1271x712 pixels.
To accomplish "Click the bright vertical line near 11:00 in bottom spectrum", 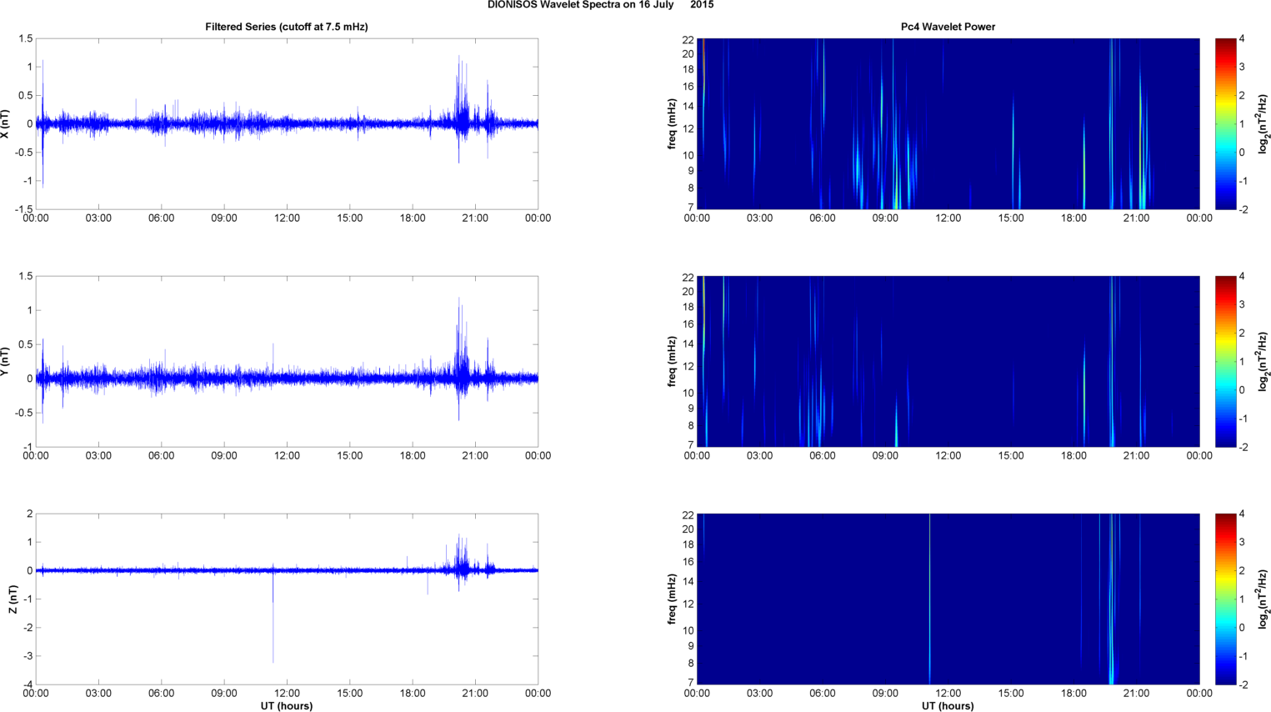I will click(930, 599).
